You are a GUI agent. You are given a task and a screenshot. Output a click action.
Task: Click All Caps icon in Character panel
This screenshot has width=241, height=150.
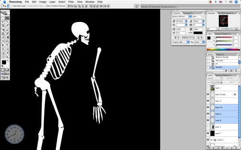(184, 38)
